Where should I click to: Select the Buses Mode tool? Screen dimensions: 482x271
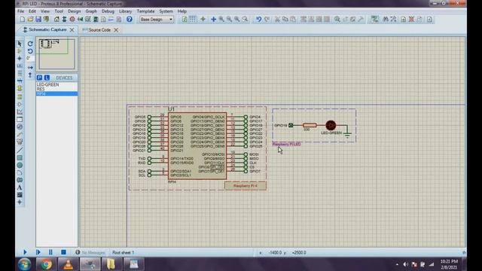[20, 81]
